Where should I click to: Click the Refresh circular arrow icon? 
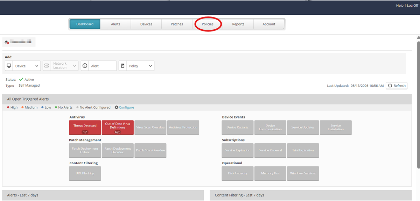(x=390, y=86)
